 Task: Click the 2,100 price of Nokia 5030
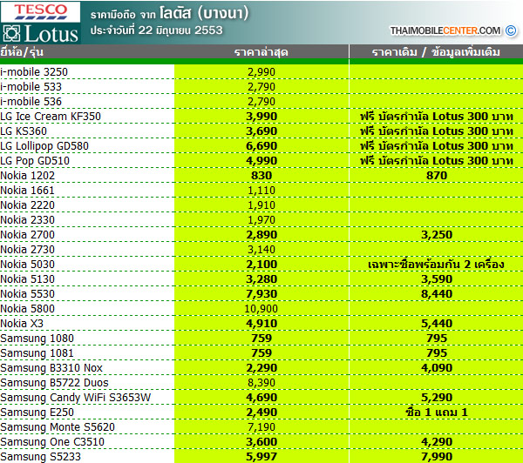261,265
